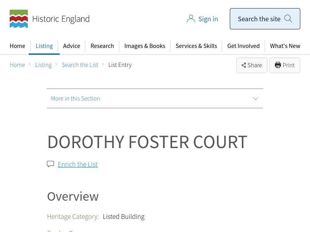Viewport: 310px width, 232px height.
Task: Follow the Enrich the List link
Action: [77, 164]
